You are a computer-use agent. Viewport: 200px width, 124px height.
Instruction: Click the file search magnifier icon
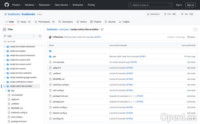40,36
